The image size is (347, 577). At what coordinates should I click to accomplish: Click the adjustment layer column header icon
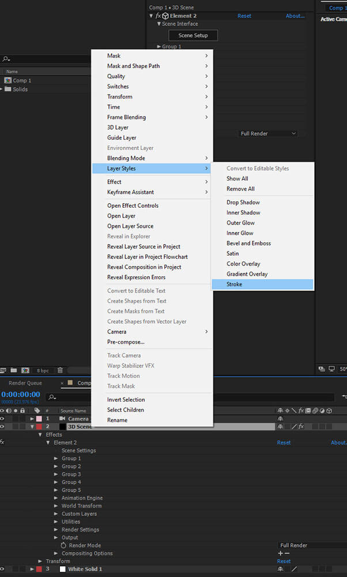[322, 410]
